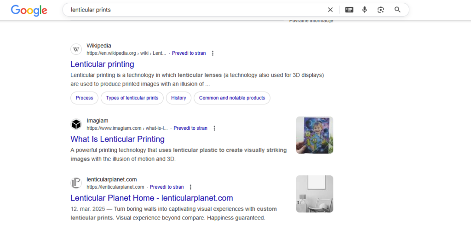This screenshot has height=231, width=471.
Task: Click the Google logo
Action: click(29, 10)
